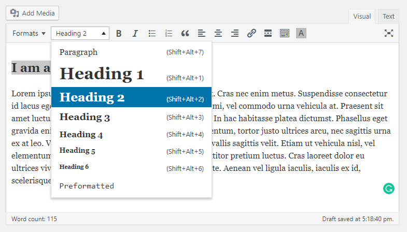Toggle bold formatting

click(x=119, y=34)
